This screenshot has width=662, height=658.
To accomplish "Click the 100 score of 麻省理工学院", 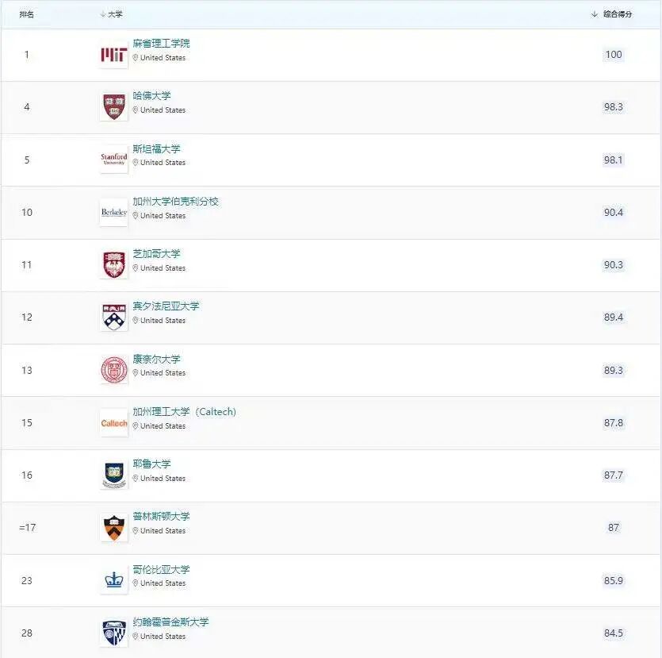I will [613, 55].
